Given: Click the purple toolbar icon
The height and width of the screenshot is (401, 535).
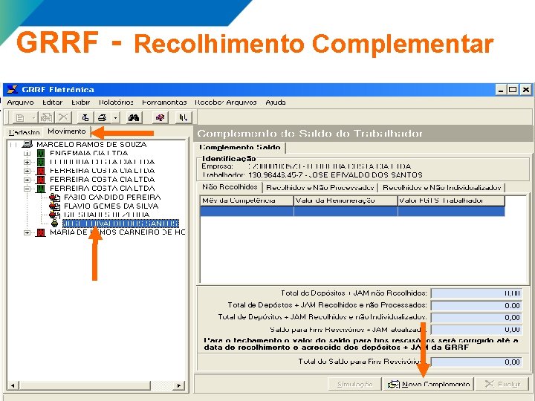Looking at the screenshot, I should 160,118.
